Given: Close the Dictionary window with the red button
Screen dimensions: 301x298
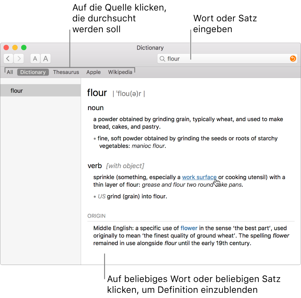Looking at the screenshot, I should (x=6, y=47).
